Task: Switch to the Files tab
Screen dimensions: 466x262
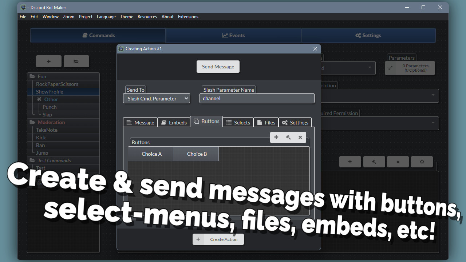Action: point(266,122)
